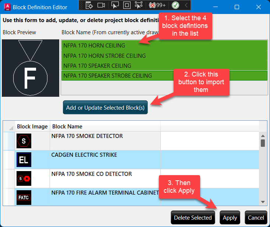The height and width of the screenshot is (227, 270).
Task: Select all rows via grid corner triangle
Action: pos(11,128)
